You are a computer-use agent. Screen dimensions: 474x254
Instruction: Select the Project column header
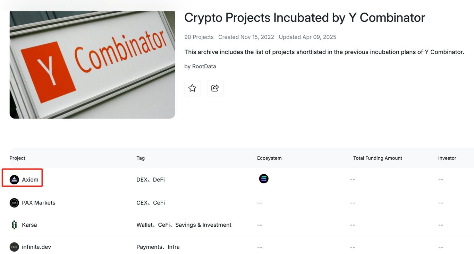click(17, 158)
